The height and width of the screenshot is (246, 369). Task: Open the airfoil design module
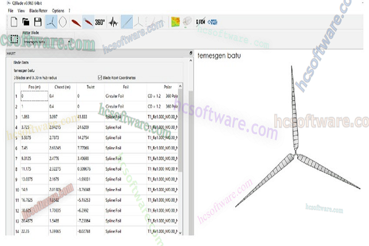pyautogui.click(x=76, y=23)
